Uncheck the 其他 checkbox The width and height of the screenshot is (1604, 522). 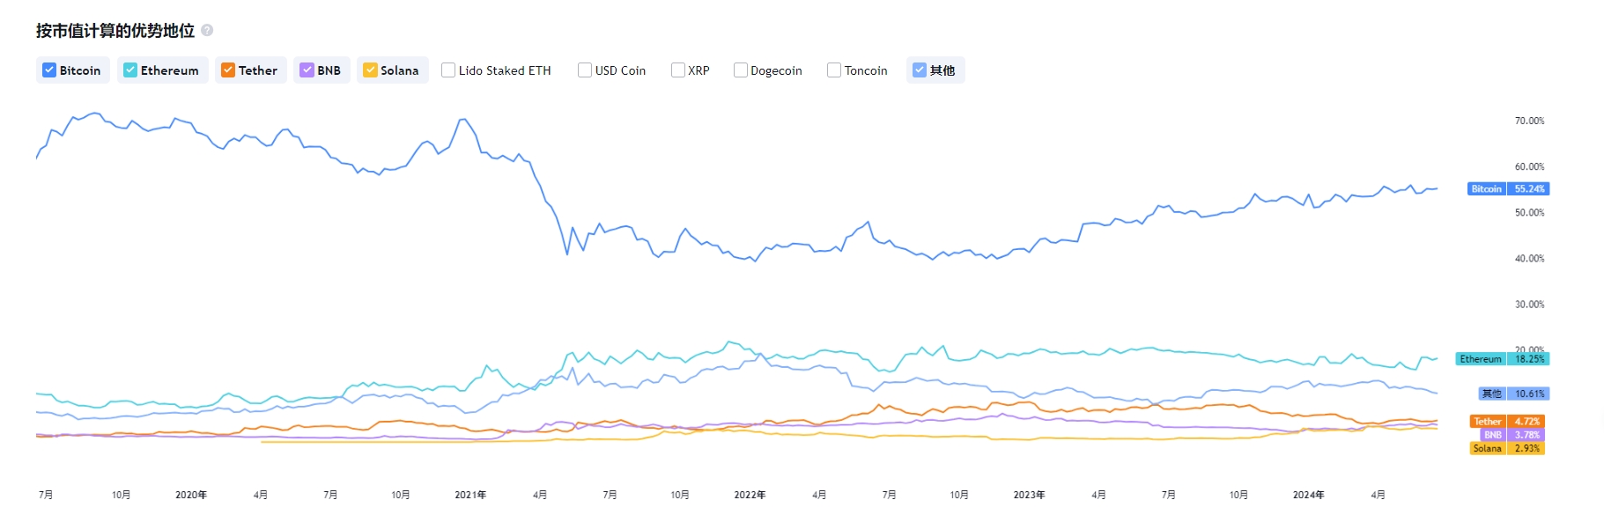[x=920, y=70]
